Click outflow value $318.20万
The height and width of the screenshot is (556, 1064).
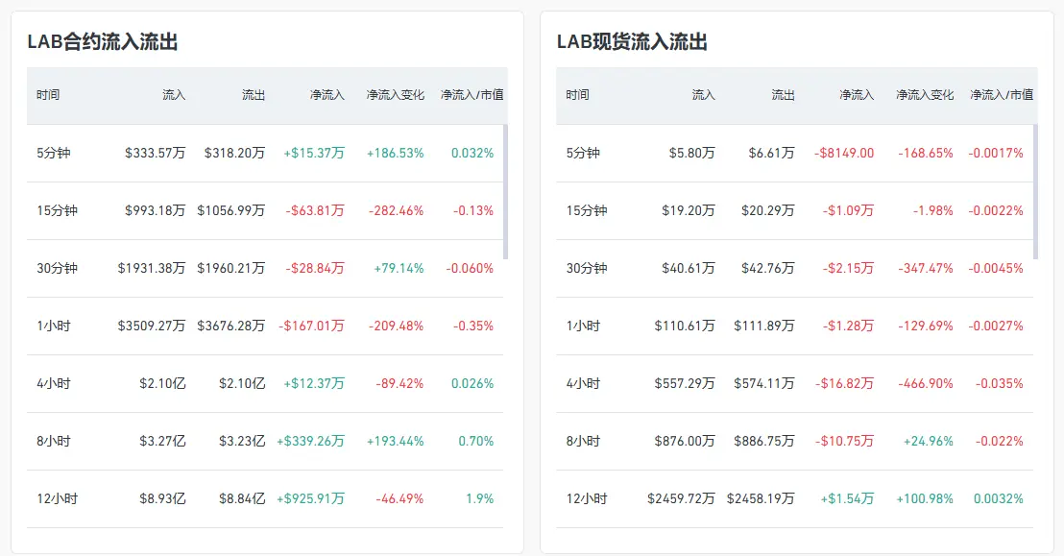(234, 153)
